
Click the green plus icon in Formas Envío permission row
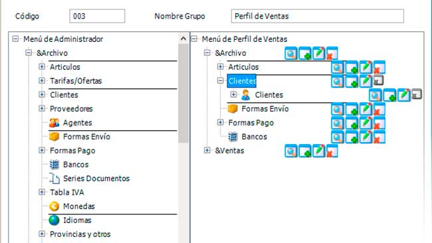[x=352, y=110]
